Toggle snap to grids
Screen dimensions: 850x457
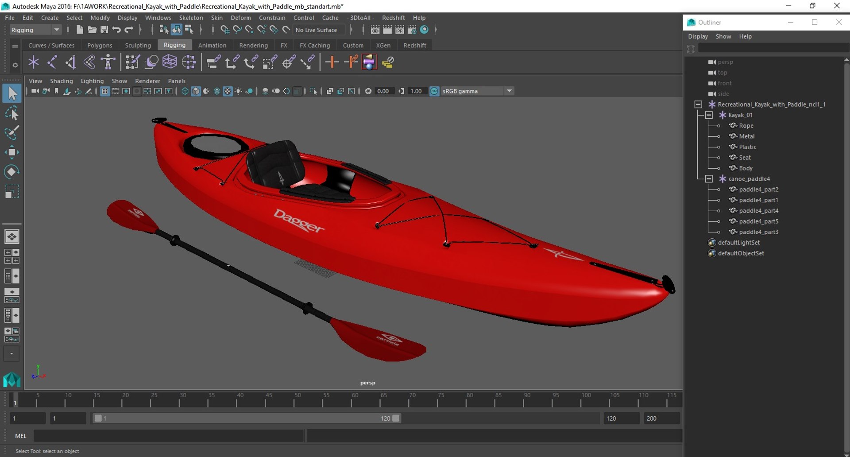coord(224,30)
